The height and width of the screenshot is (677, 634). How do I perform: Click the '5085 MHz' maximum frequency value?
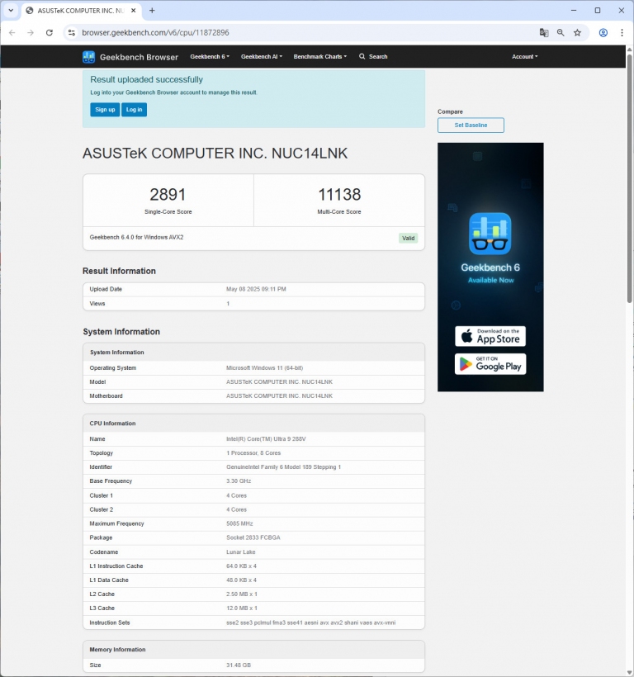[x=239, y=523]
